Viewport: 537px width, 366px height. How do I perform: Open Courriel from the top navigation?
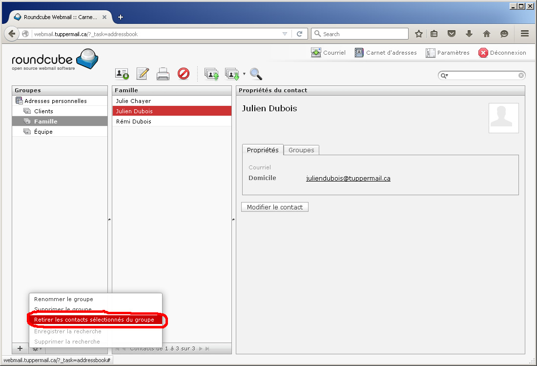(328, 53)
